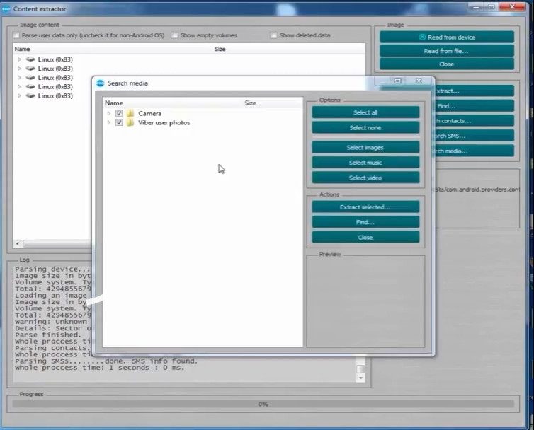Image resolution: width=534 pixels, height=430 pixels.
Task: Click Read from device button
Action: pos(447,37)
